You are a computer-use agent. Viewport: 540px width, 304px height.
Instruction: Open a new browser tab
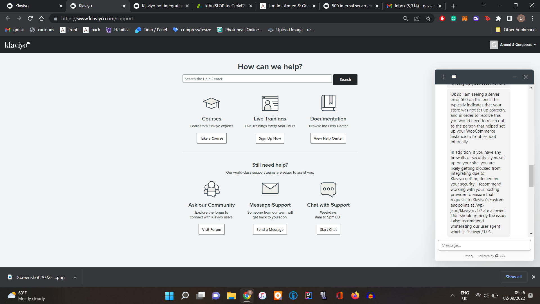(453, 6)
